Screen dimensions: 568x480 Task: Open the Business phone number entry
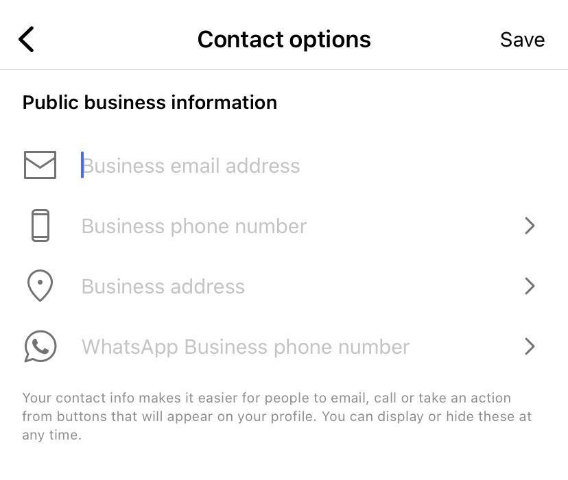[194, 226]
